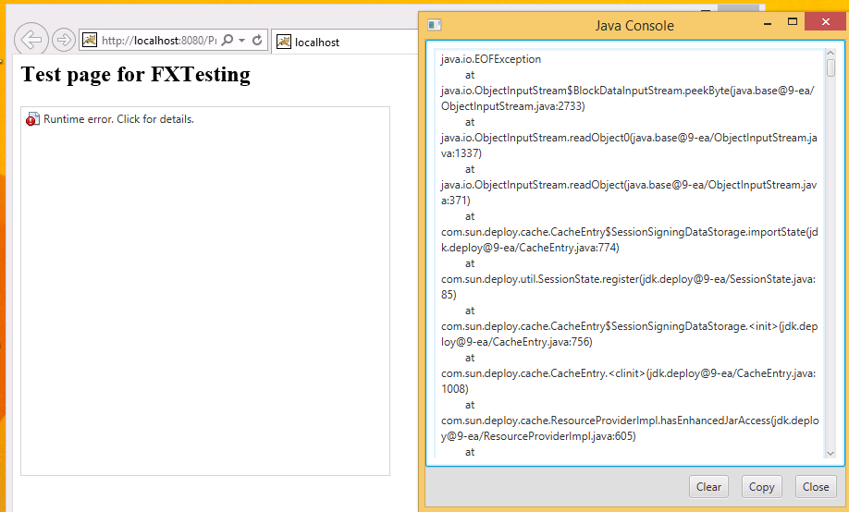This screenshot has width=849, height=512.
Task: Select the localhost browser tab
Action: (x=344, y=42)
